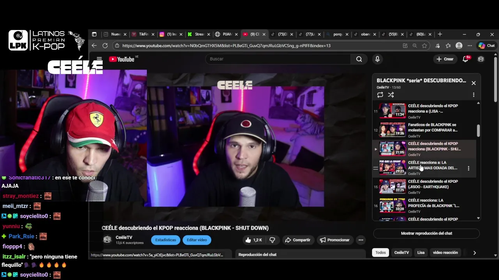Select the Todos filter chip
499x280 pixels.
coord(380,252)
